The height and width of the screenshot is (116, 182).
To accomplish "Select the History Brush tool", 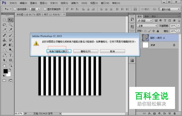I will (10, 40).
